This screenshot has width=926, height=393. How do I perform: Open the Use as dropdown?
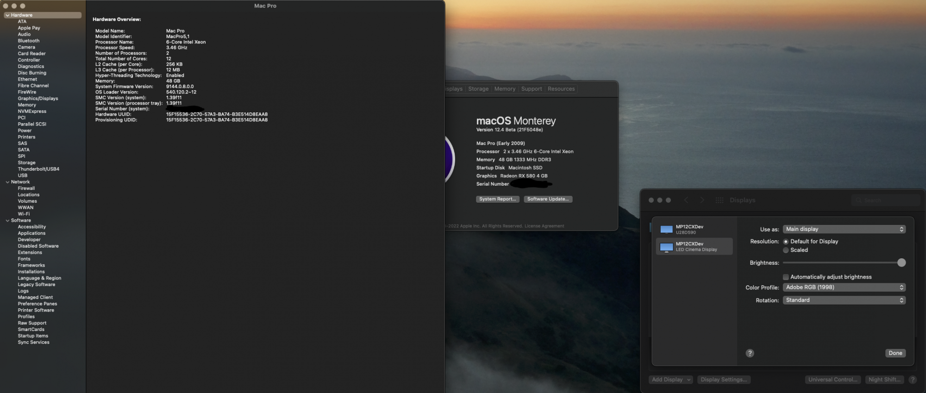[x=844, y=229]
